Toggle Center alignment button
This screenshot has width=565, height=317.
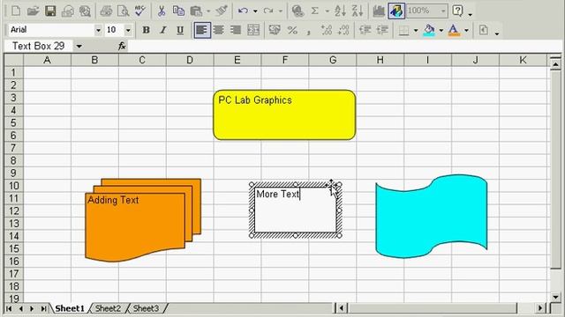pos(219,30)
